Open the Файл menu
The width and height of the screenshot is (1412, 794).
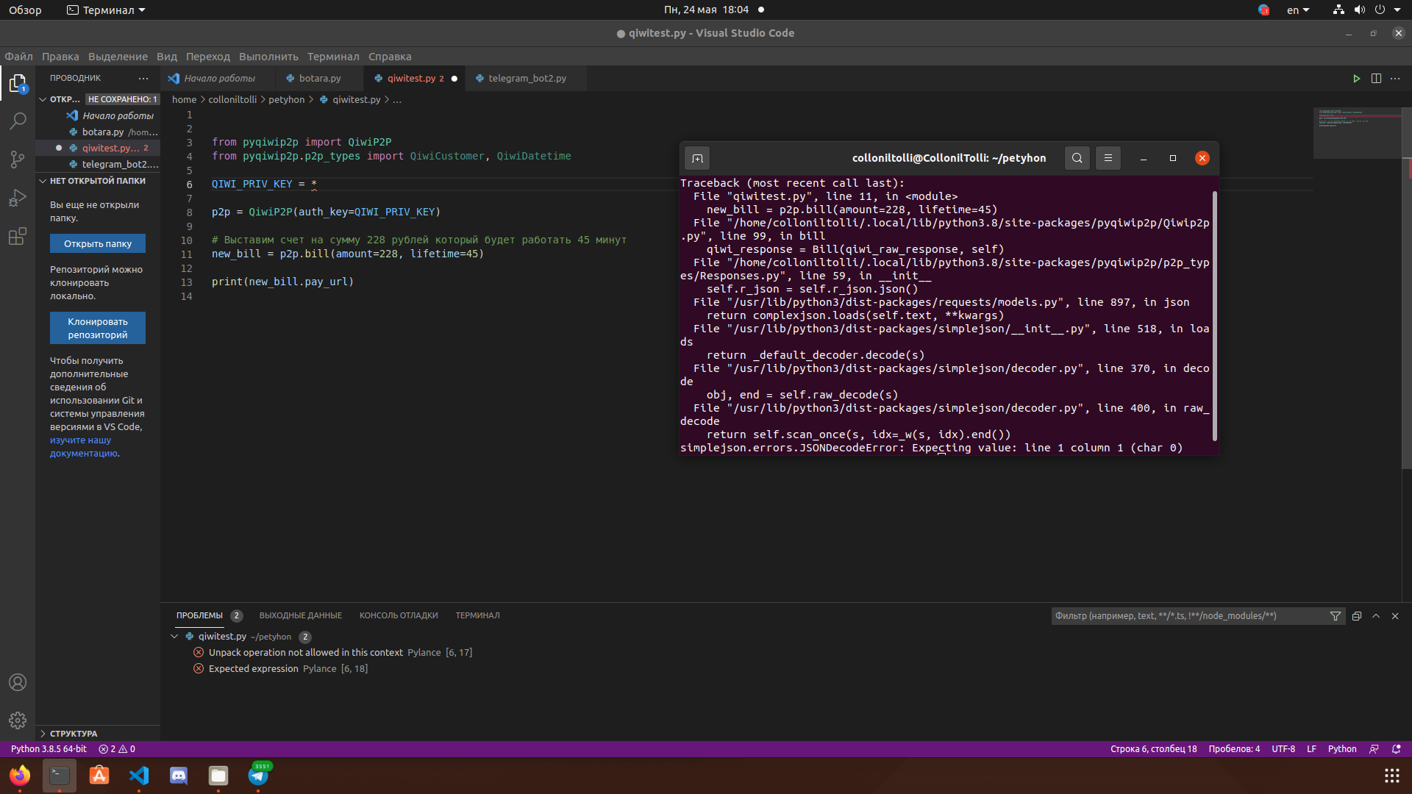coord(18,57)
